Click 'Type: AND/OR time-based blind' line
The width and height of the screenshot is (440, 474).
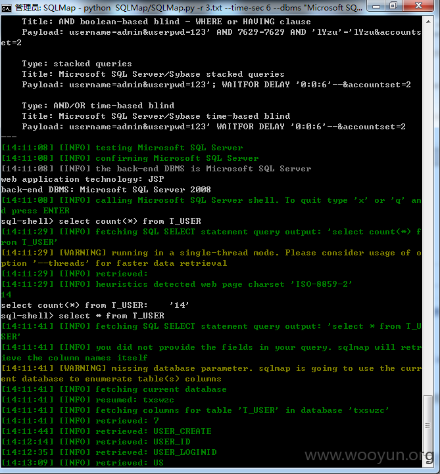(x=98, y=106)
